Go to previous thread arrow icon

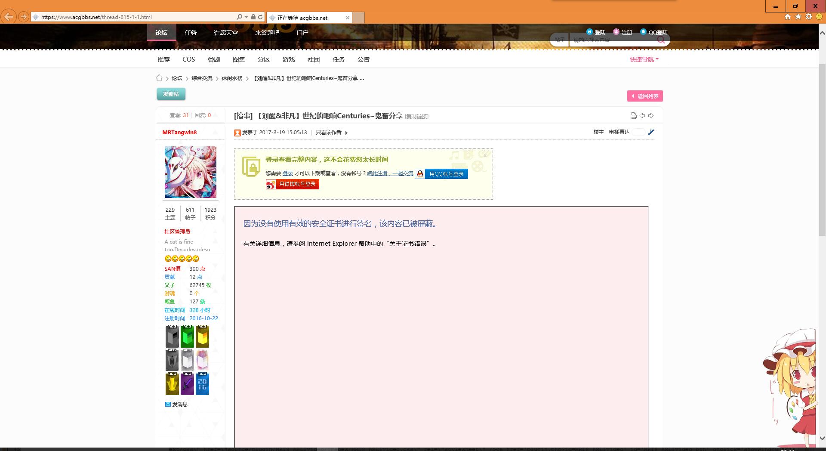(642, 115)
